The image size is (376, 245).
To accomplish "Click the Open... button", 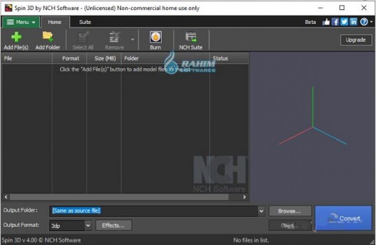I will tap(290, 225).
